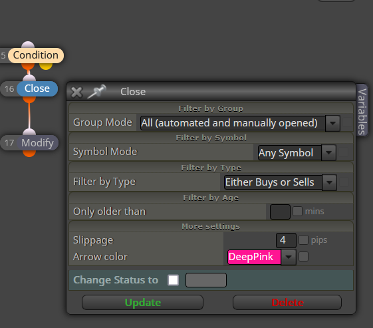
Task: Click the Only older than input field
Action: (x=280, y=212)
